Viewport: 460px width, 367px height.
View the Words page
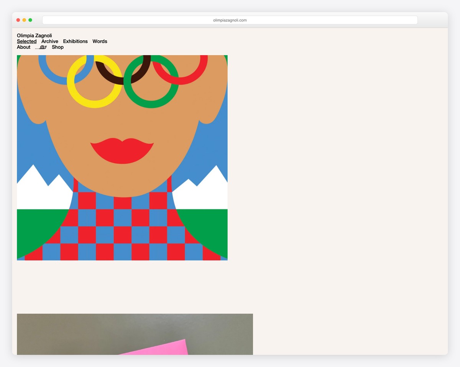[x=100, y=41]
